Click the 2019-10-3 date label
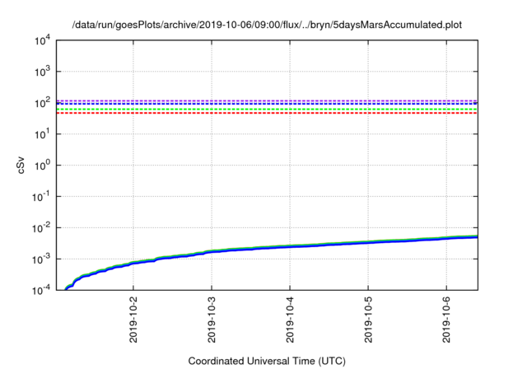Screen dimensions: 527x369 [212, 320]
